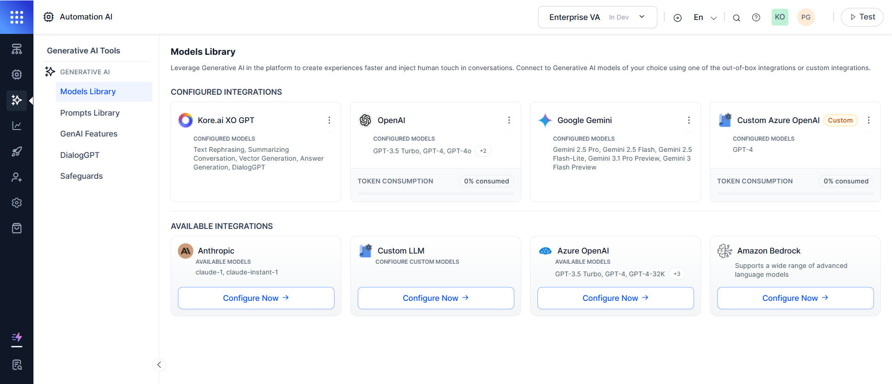The width and height of the screenshot is (892, 384).
Task: Click the Test button
Action: (x=862, y=17)
